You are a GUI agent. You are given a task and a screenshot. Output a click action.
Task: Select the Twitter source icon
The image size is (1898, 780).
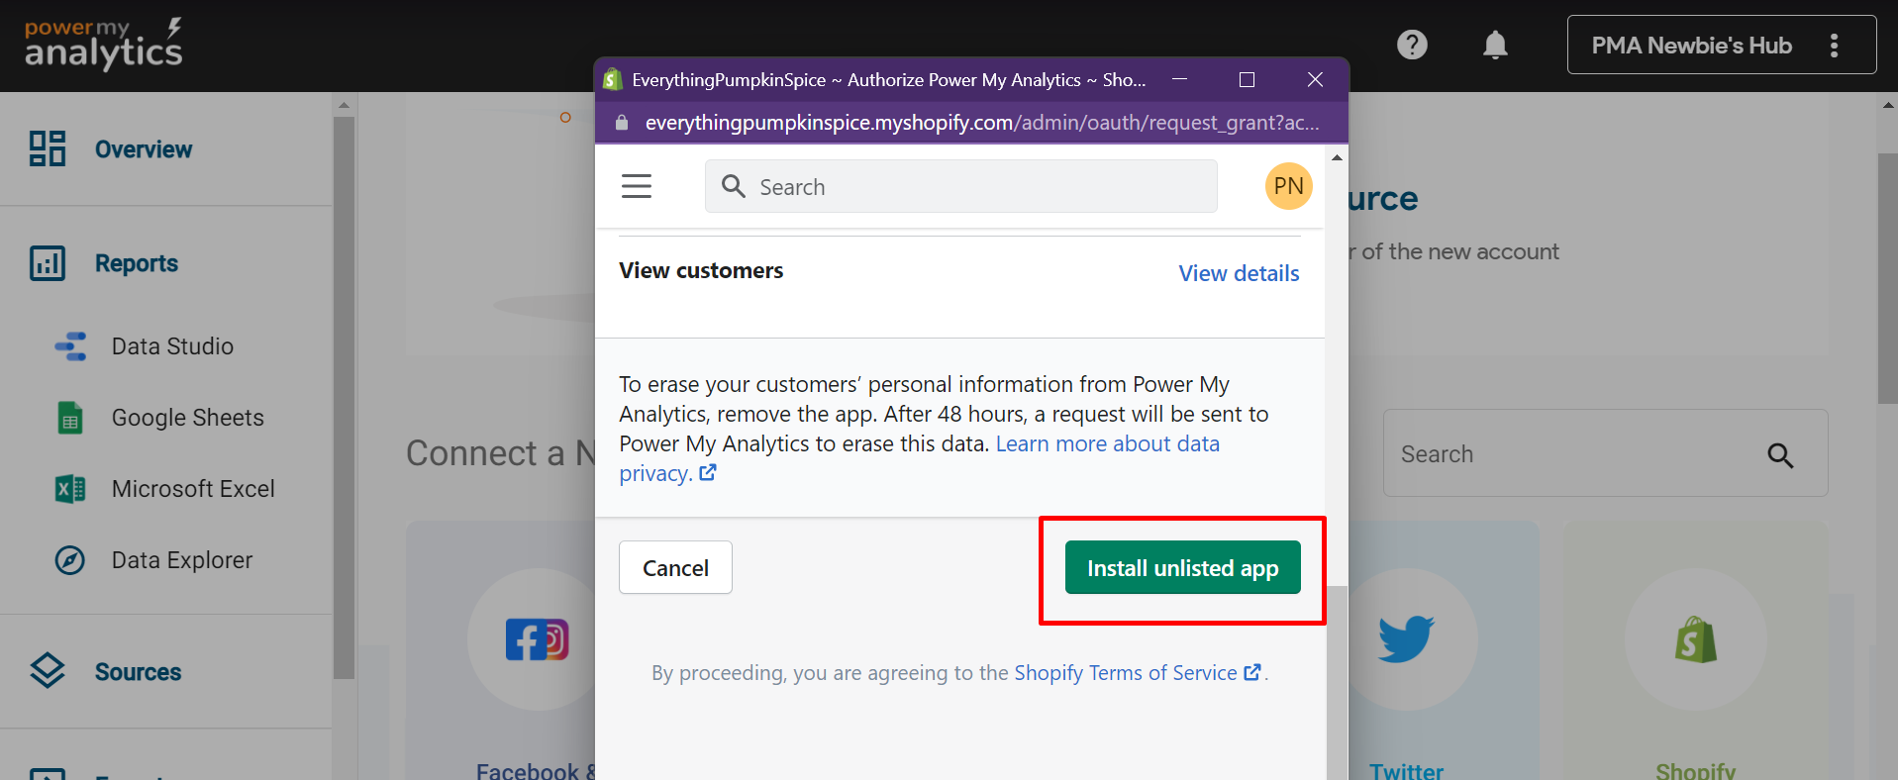click(x=1406, y=638)
